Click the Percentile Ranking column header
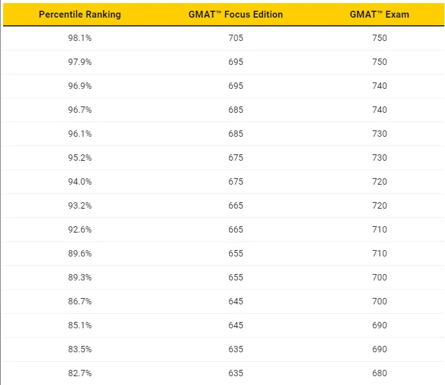 [80, 14]
